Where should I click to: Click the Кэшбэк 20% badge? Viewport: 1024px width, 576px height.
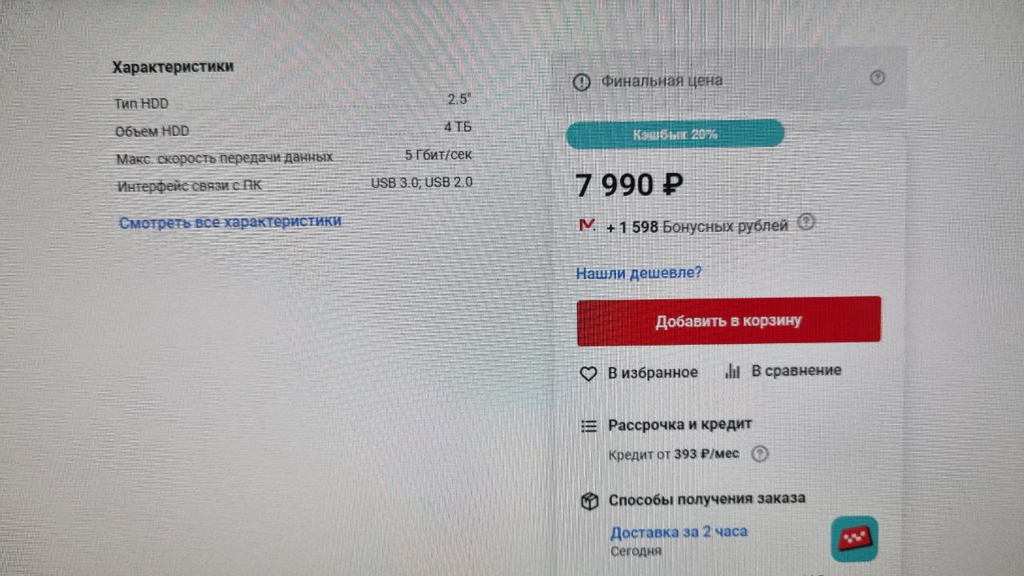pyautogui.click(x=675, y=134)
